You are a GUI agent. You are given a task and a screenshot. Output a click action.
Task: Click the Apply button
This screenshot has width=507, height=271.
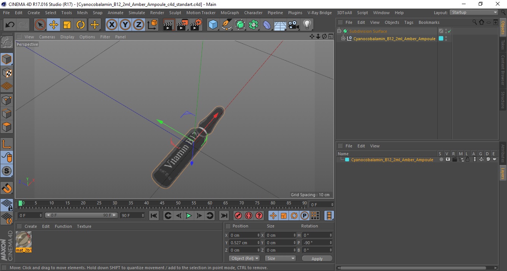(x=317, y=258)
